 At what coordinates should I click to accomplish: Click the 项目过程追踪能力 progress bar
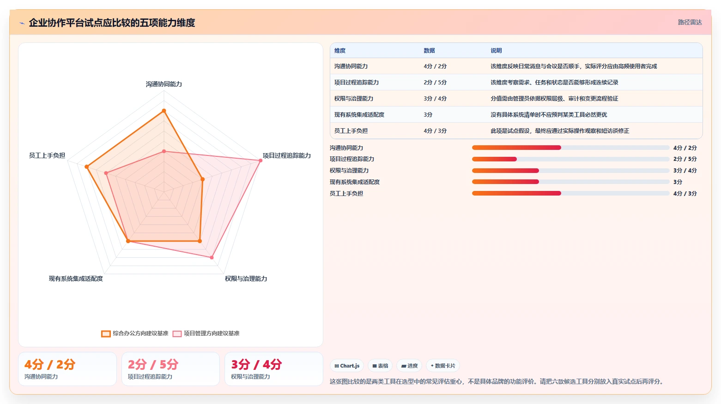[570, 159]
